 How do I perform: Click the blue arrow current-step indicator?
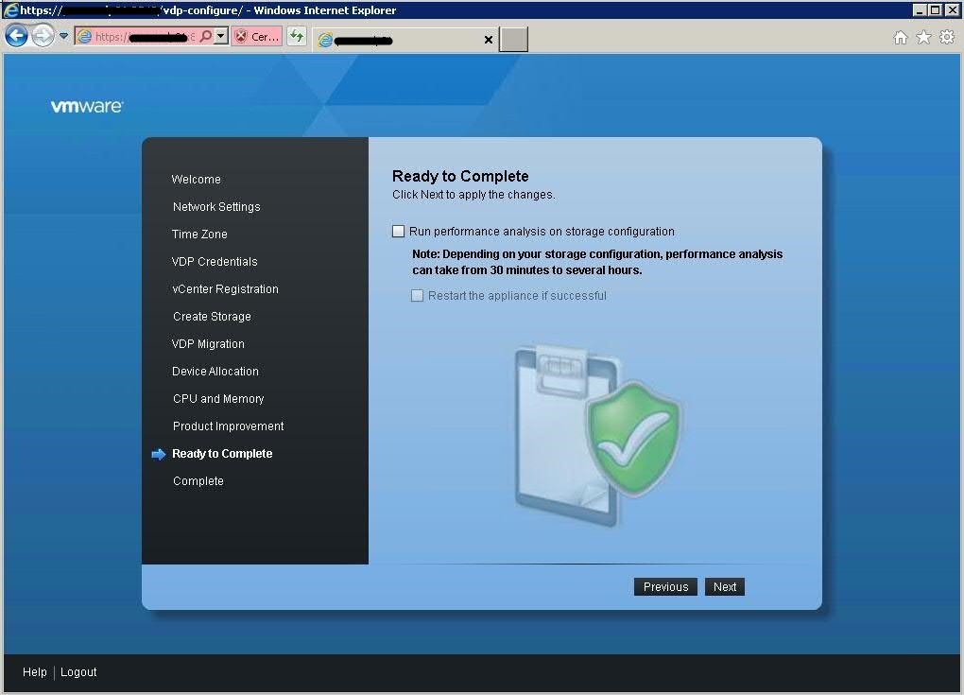click(159, 455)
